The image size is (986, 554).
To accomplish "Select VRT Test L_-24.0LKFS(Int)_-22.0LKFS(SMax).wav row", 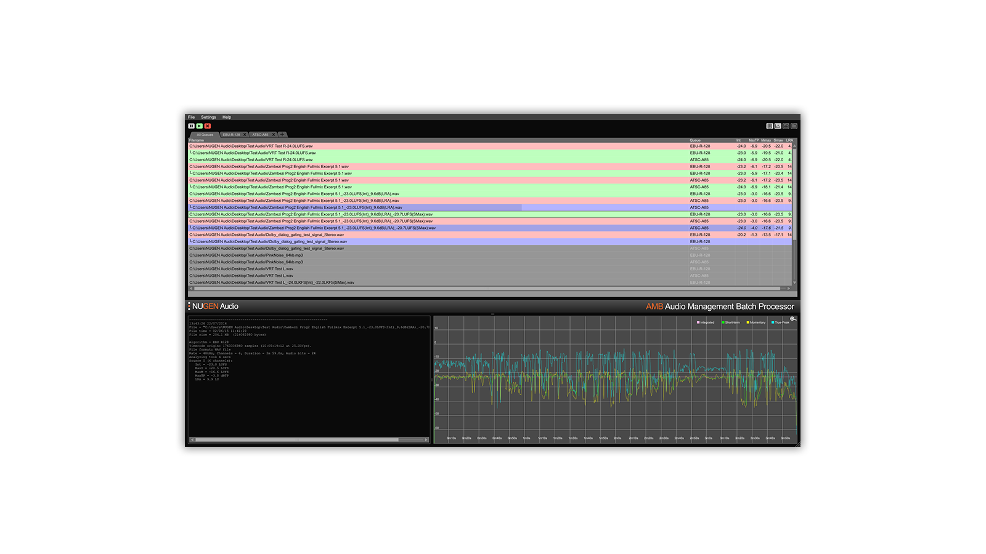I will coord(490,283).
